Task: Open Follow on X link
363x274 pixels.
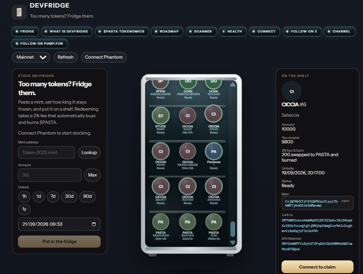Action: point(302,32)
